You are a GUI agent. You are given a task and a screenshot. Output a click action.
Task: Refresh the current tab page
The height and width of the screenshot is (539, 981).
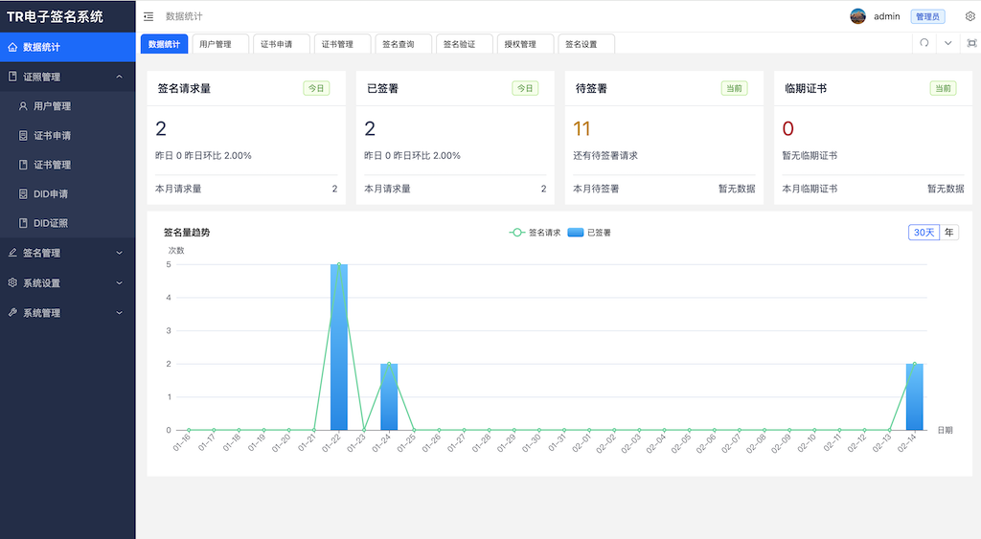[924, 43]
